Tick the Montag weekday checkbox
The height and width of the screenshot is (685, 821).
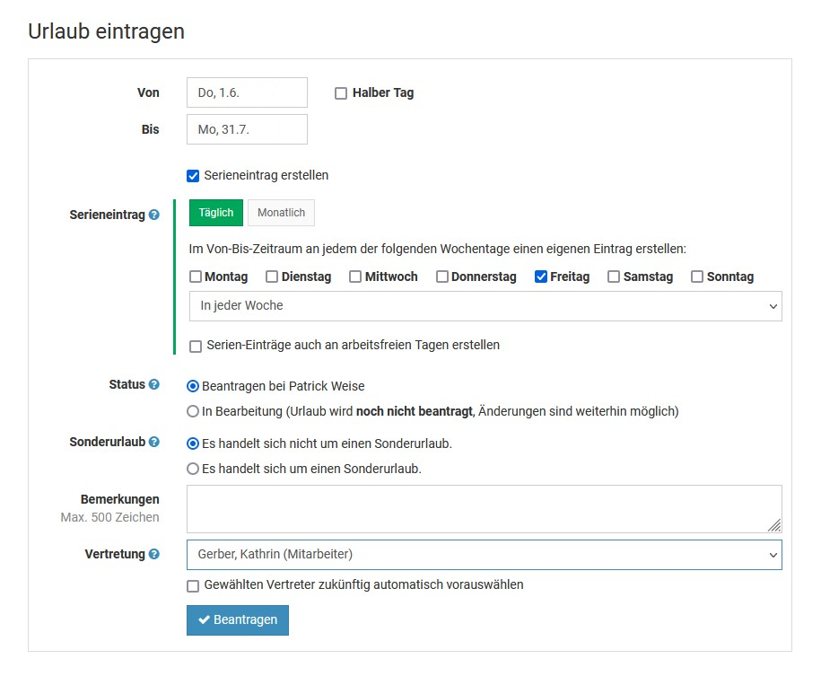click(x=196, y=277)
